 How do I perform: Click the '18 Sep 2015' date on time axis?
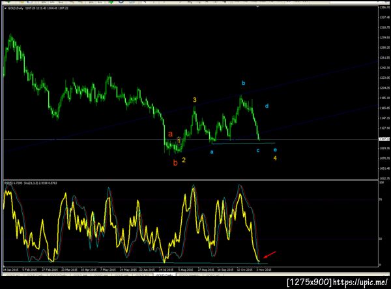pyautogui.click(x=225, y=270)
